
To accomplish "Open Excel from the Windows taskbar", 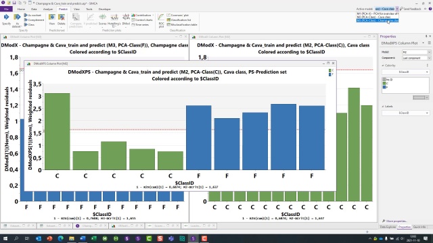I will point(93,238).
